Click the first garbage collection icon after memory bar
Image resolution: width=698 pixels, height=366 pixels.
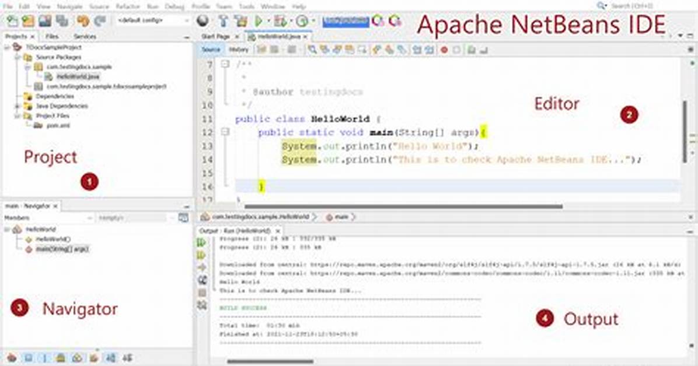378,20
